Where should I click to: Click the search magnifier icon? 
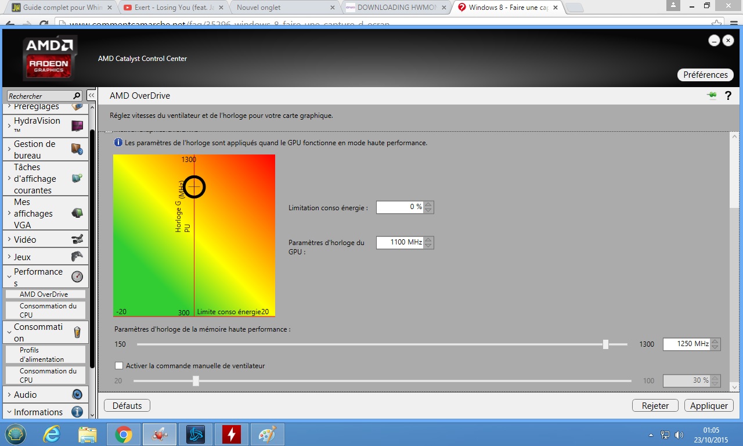pyautogui.click(x=77, y=96)
